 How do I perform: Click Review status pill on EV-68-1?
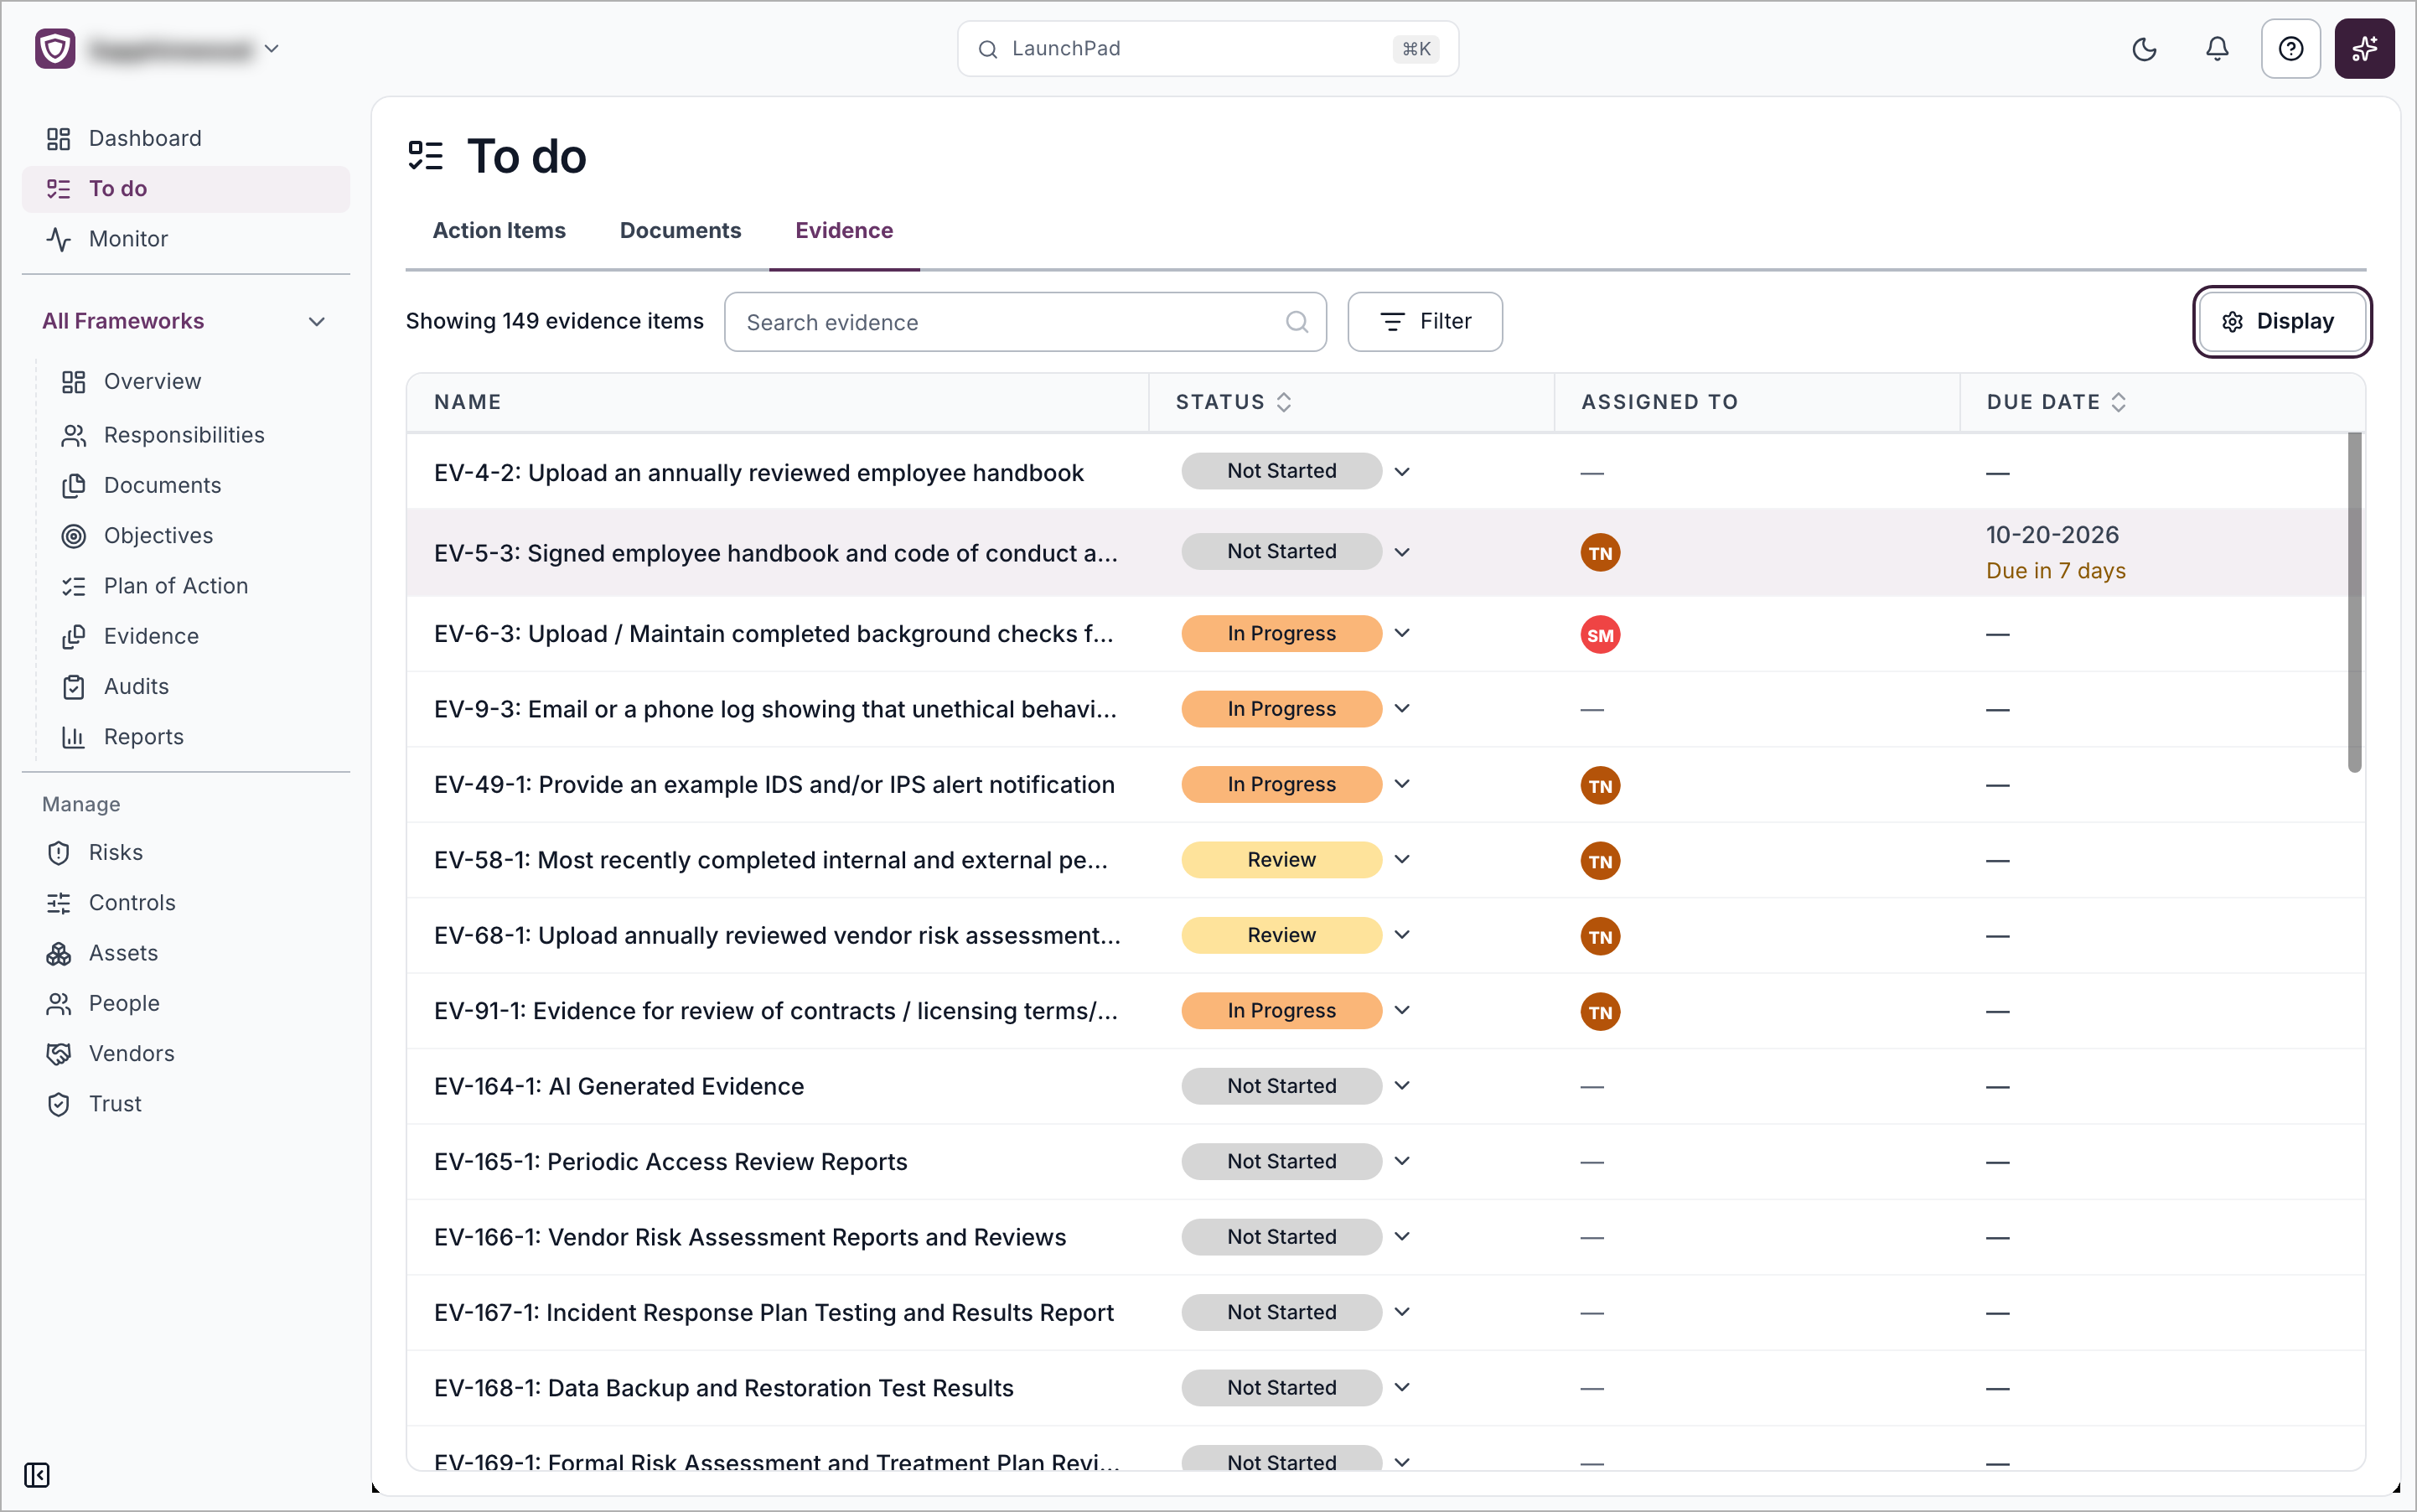coord(1281,935)
